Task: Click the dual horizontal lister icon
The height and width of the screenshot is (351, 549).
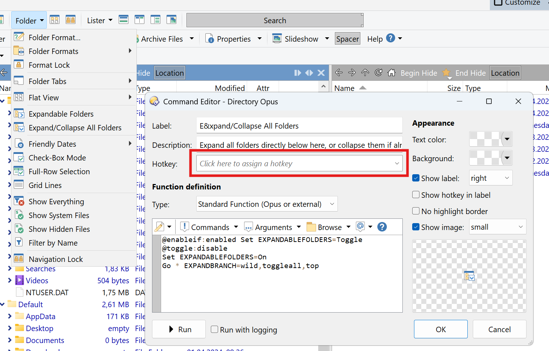Action: (124, 20)
